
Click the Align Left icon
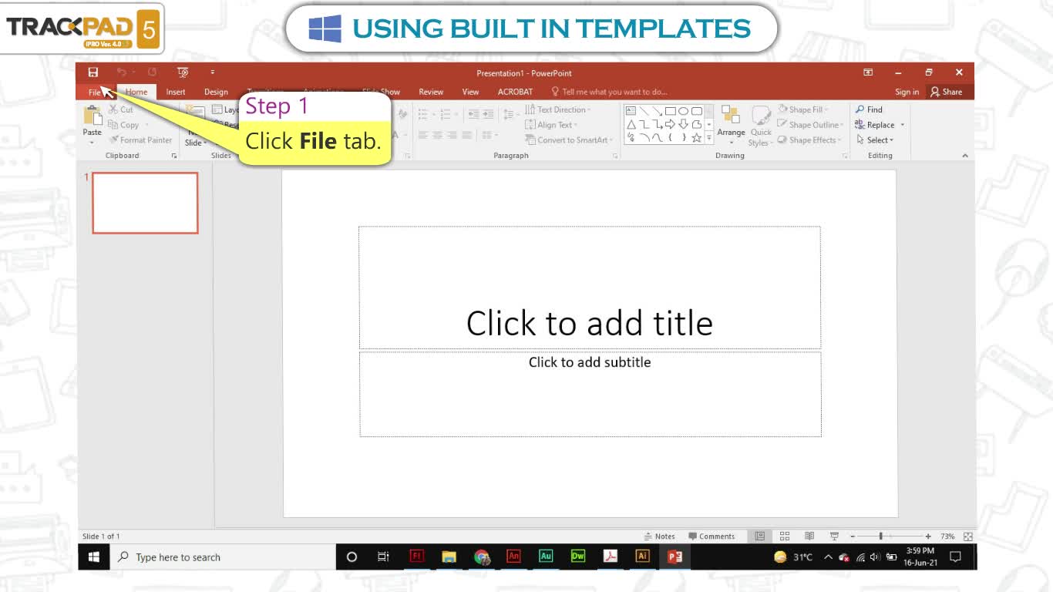[423, 135]
